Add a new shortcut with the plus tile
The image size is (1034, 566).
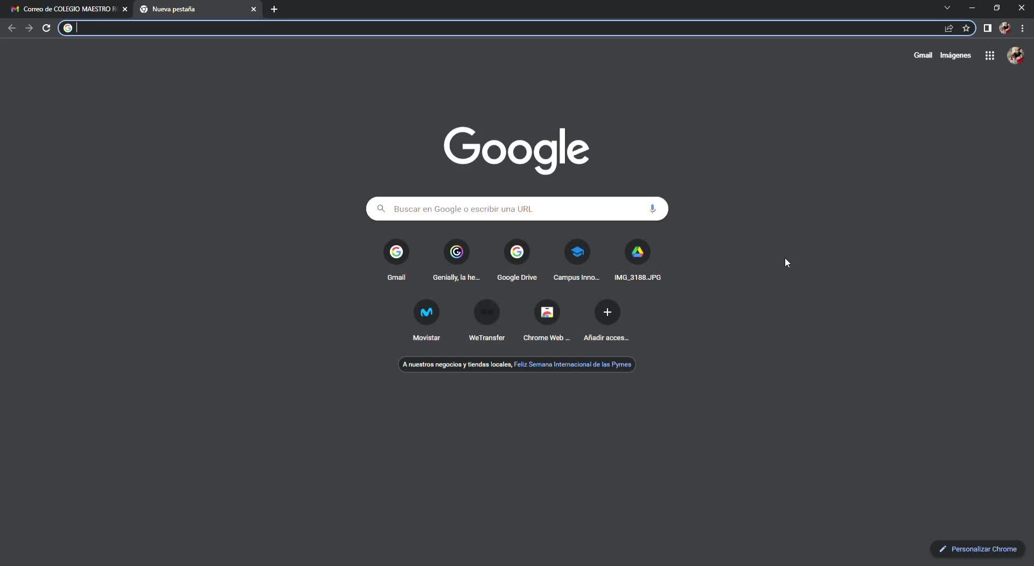click(607, 321)
